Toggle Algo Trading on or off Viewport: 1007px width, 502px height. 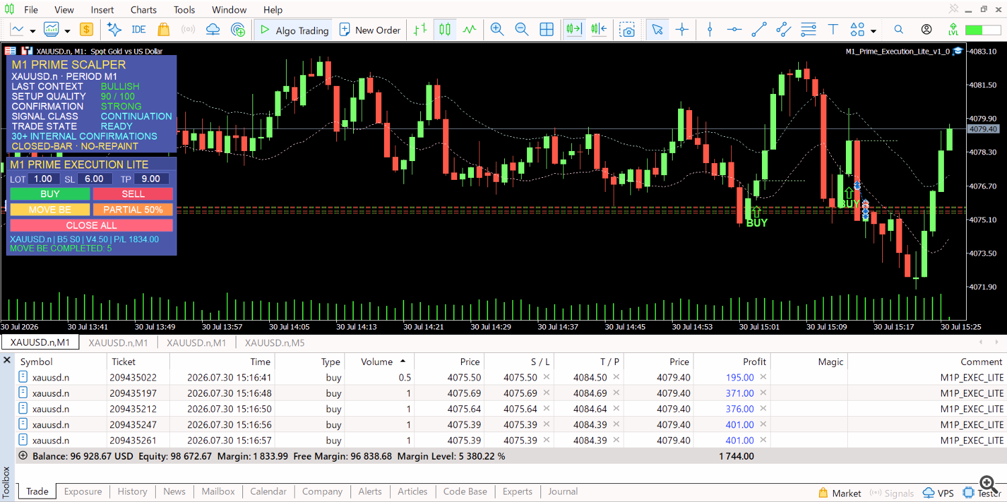(x=294, y=30)
